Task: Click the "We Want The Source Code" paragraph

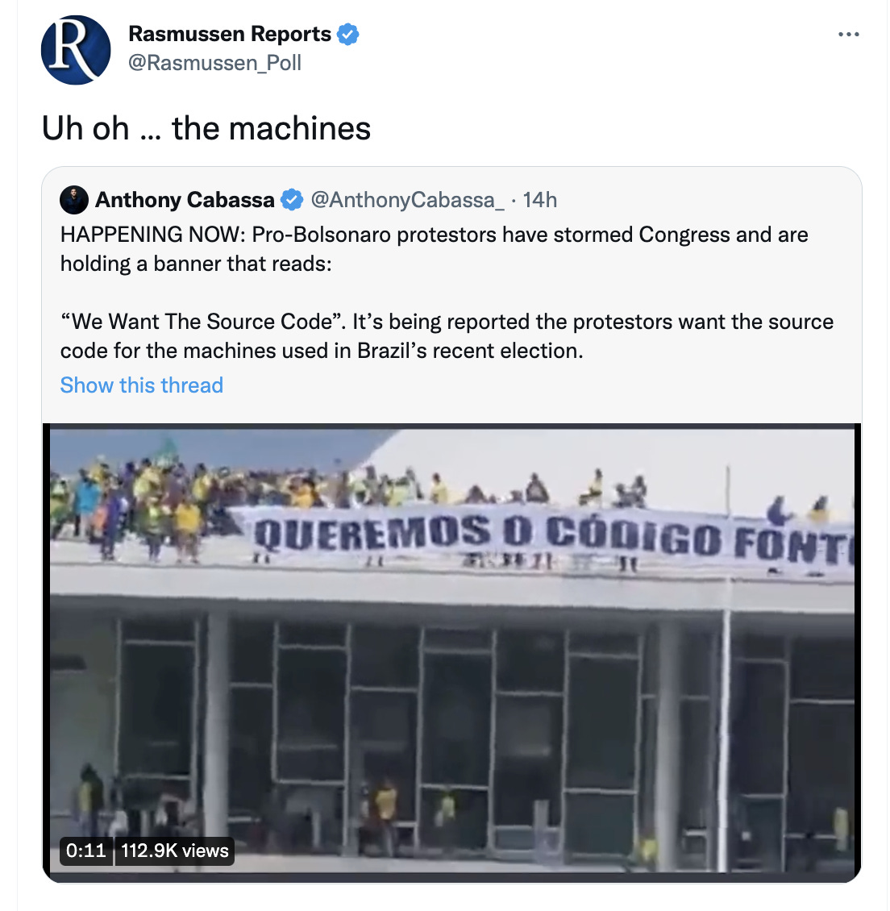Action: coord(447,336)
